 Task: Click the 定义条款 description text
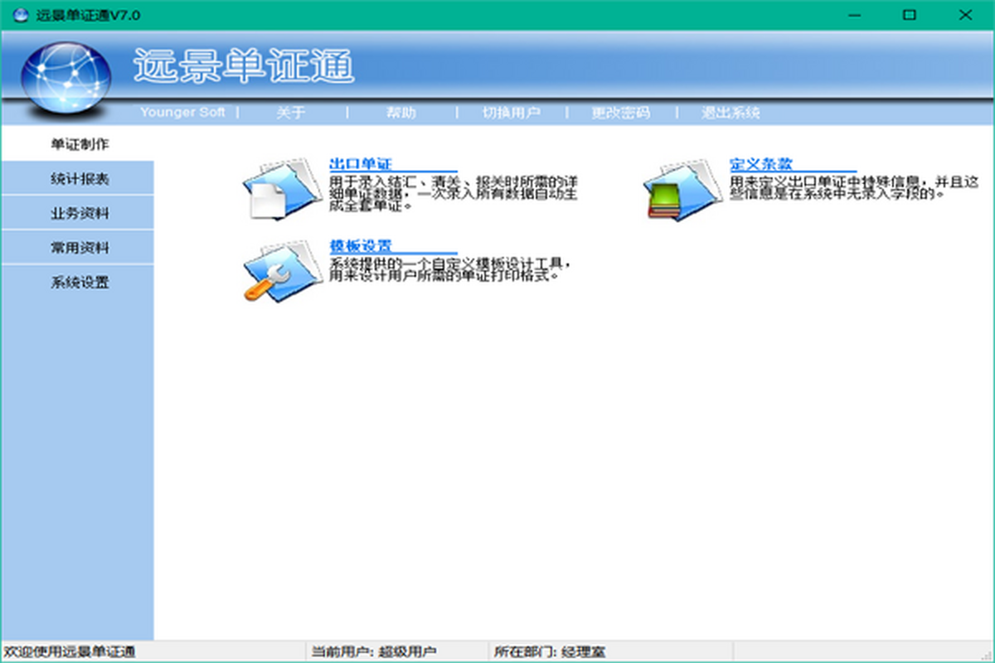pos(855,187)
